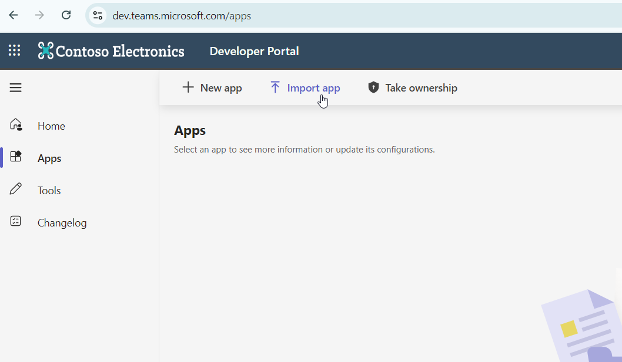Click the Apps page heading
This screenshot has width=622, height=362.
190,131
